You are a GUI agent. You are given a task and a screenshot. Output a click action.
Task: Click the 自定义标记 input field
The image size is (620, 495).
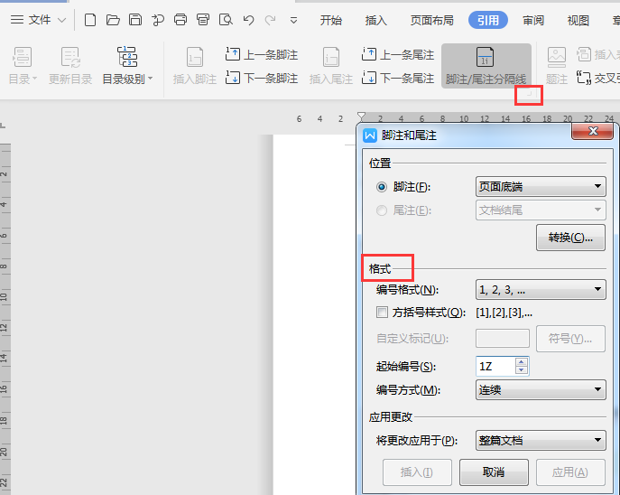[x=503, y=339]
